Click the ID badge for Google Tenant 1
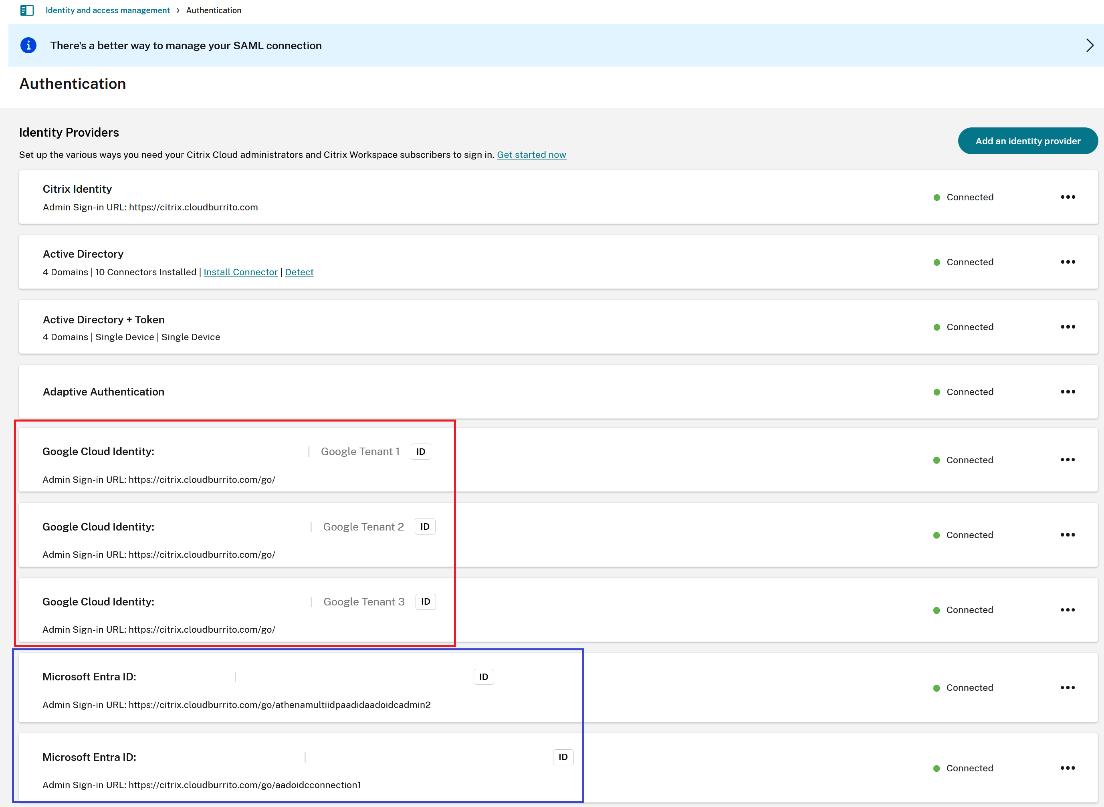The image size is (1104, 807). pyautogui.click(x=421, y=452)
